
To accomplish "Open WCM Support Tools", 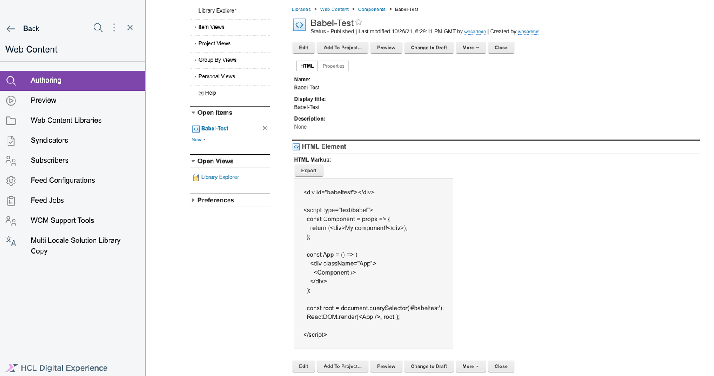I will [x=62, y=221].
